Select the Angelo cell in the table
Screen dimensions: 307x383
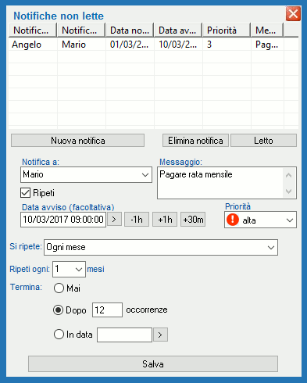[33, 45]
